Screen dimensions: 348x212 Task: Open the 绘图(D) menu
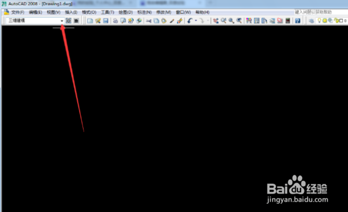point(126,12)
